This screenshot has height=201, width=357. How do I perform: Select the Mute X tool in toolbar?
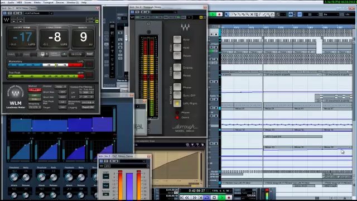point(252,15)
